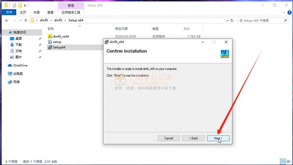
Task: Click the properties quick access icon
Action: [x=14, y=5]
